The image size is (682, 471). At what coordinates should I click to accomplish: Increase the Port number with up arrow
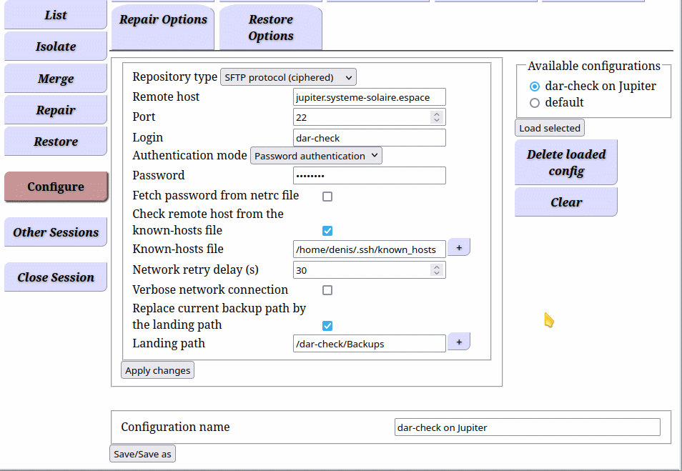click(x=437, y=114)
